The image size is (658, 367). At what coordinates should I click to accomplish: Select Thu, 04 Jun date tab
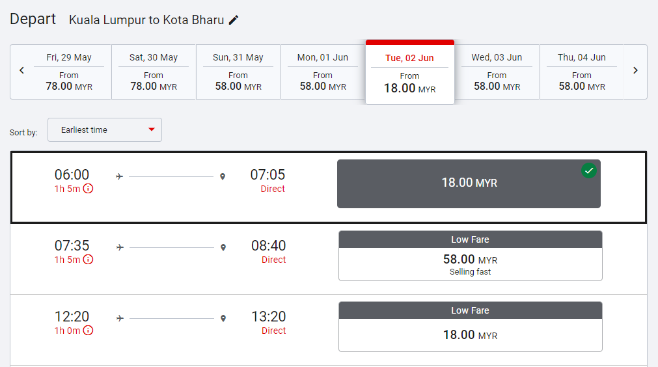581,72
